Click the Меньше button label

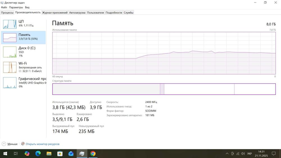click(x=13, y=144)
